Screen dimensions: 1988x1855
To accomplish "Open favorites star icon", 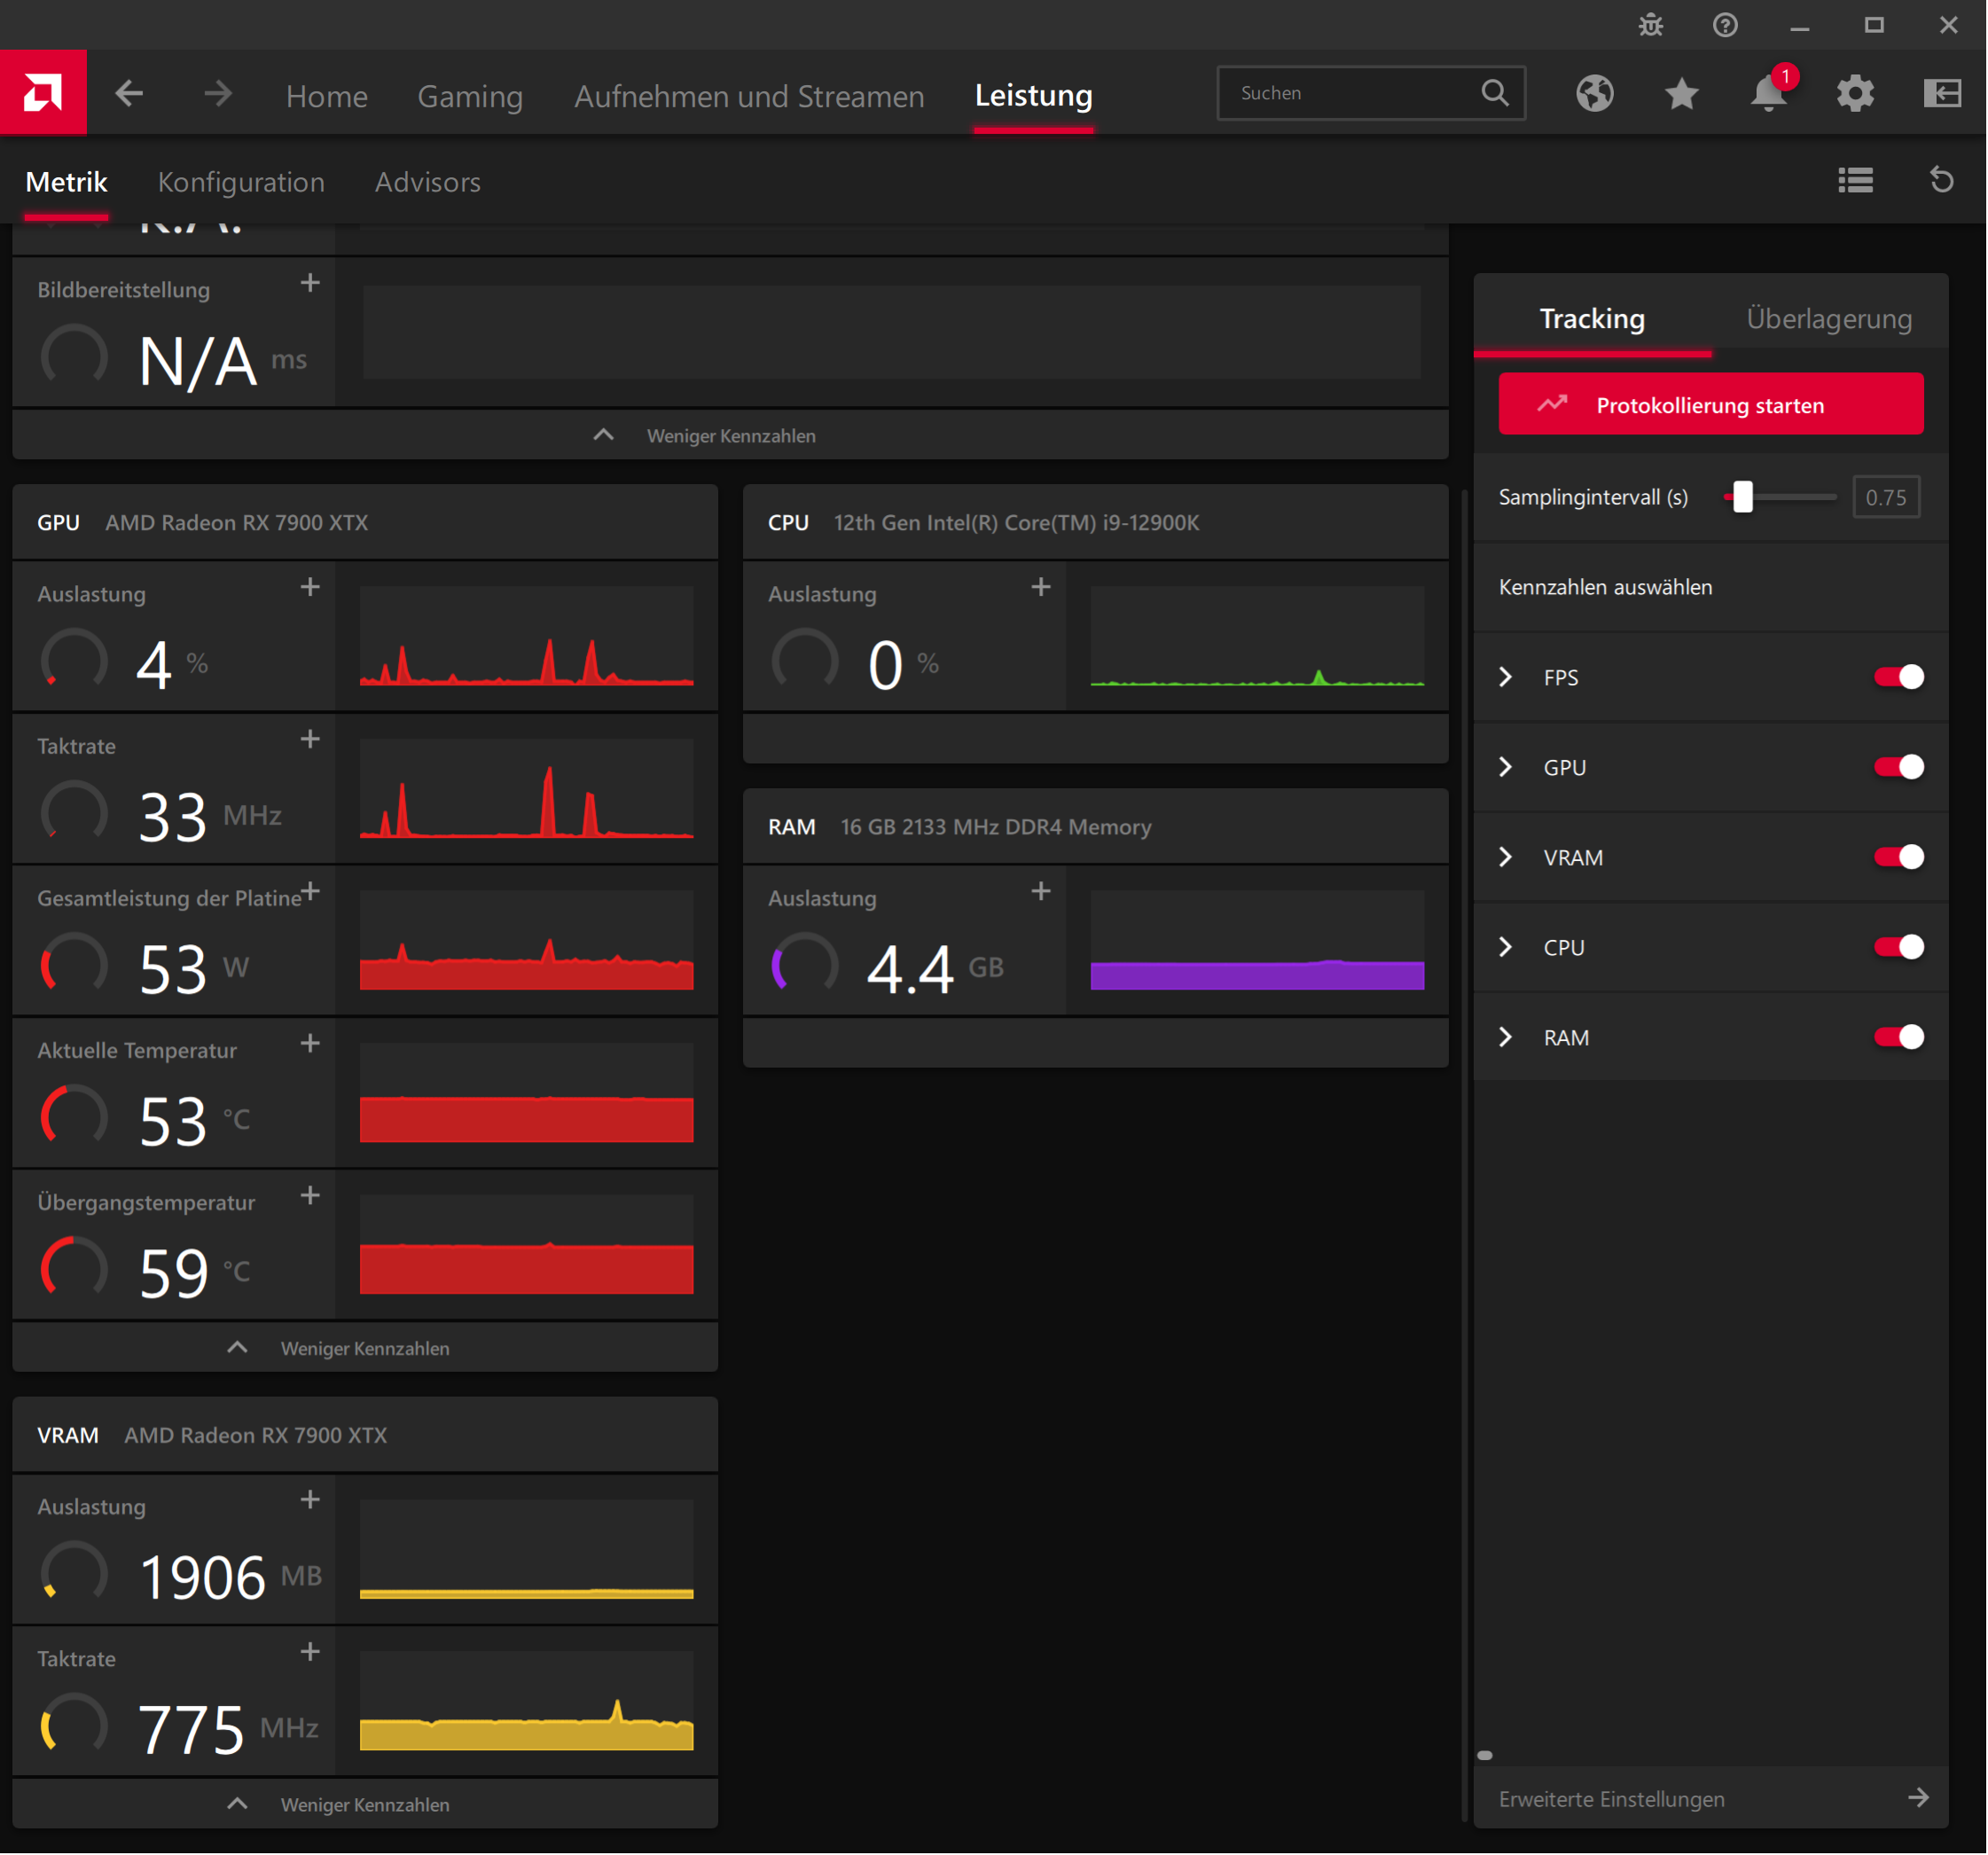I will (1682, 93).
